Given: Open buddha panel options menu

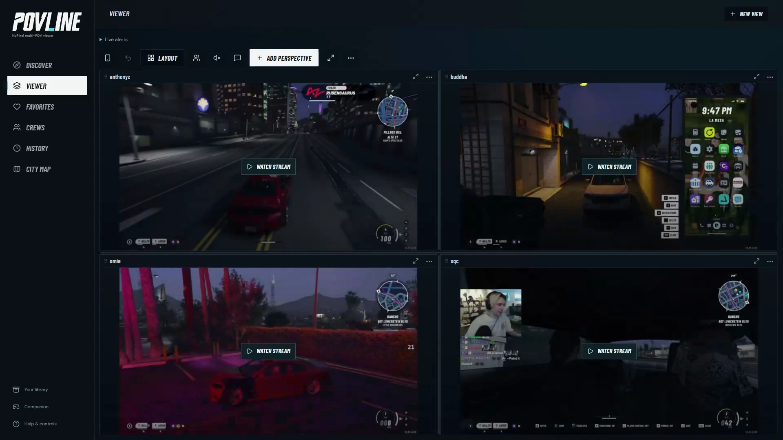Looking at the screenshot, I should (x=770, y=77).
